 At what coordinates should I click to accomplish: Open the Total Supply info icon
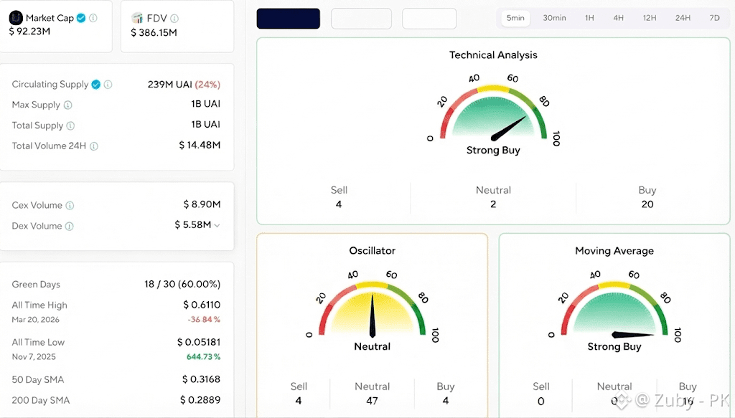pyautogui.click(x=70, y=125)
